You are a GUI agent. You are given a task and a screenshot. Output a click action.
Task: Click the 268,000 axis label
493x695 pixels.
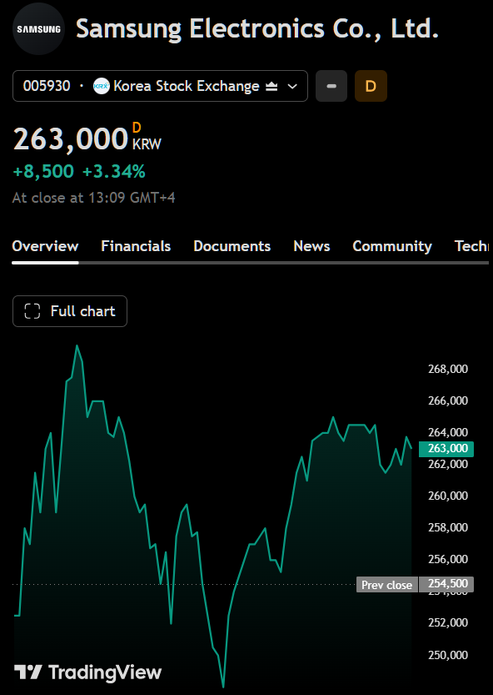pos(448,369)
